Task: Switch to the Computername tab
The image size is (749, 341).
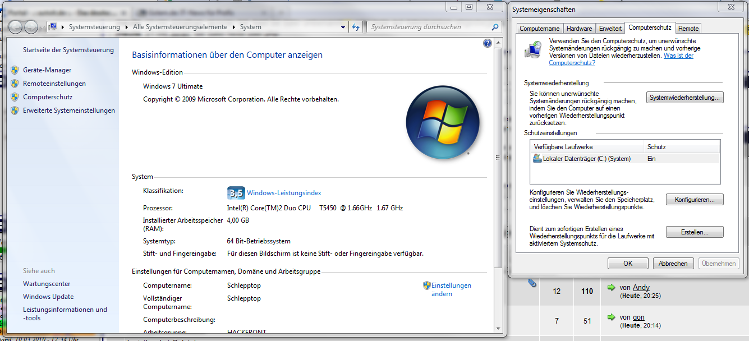Action: (x=539, y=29)
